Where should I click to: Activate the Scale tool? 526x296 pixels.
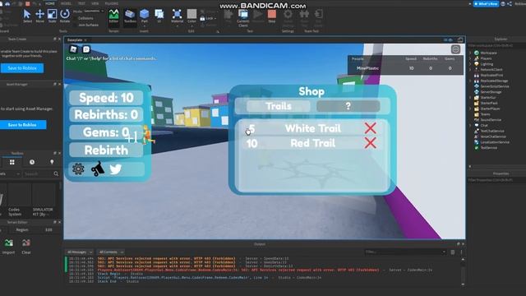[x=52, y=16]
